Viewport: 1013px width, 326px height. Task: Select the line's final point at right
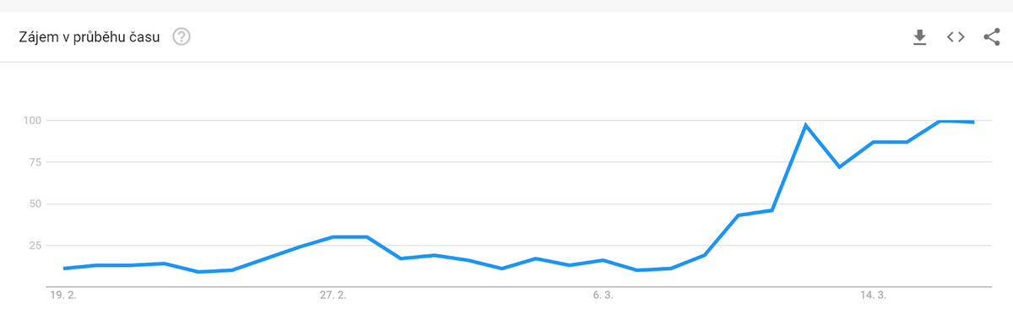[x=974, y=122]
